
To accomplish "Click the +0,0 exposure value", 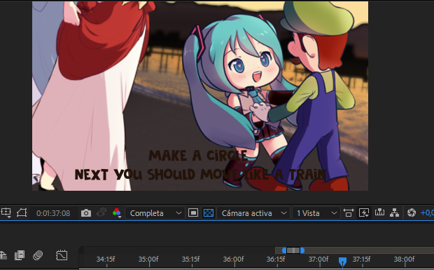I will coord(427,213).
